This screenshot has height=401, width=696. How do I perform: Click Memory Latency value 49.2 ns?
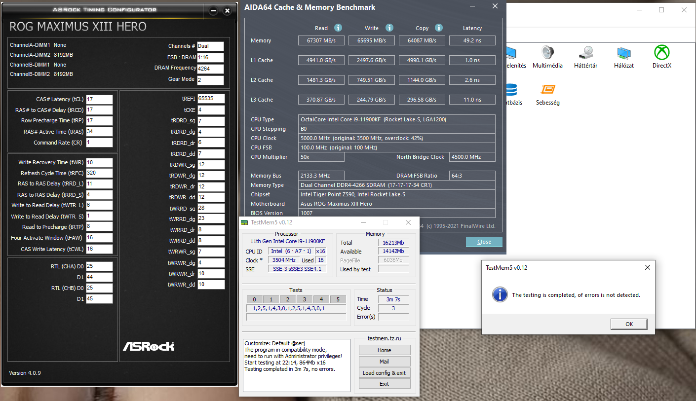(x=472, y=40)
